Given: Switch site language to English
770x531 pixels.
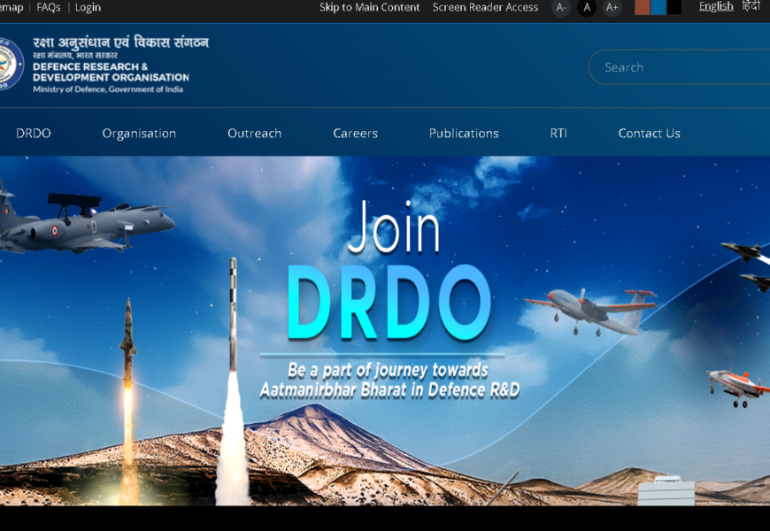Looking at the screenshot, I should pyautogui.click(x=716, y=6).
